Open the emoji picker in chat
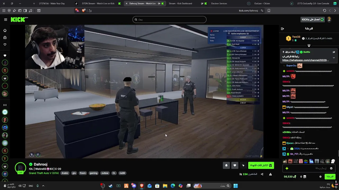The height and width of the screenshot is (190, 339). point(331,168)
